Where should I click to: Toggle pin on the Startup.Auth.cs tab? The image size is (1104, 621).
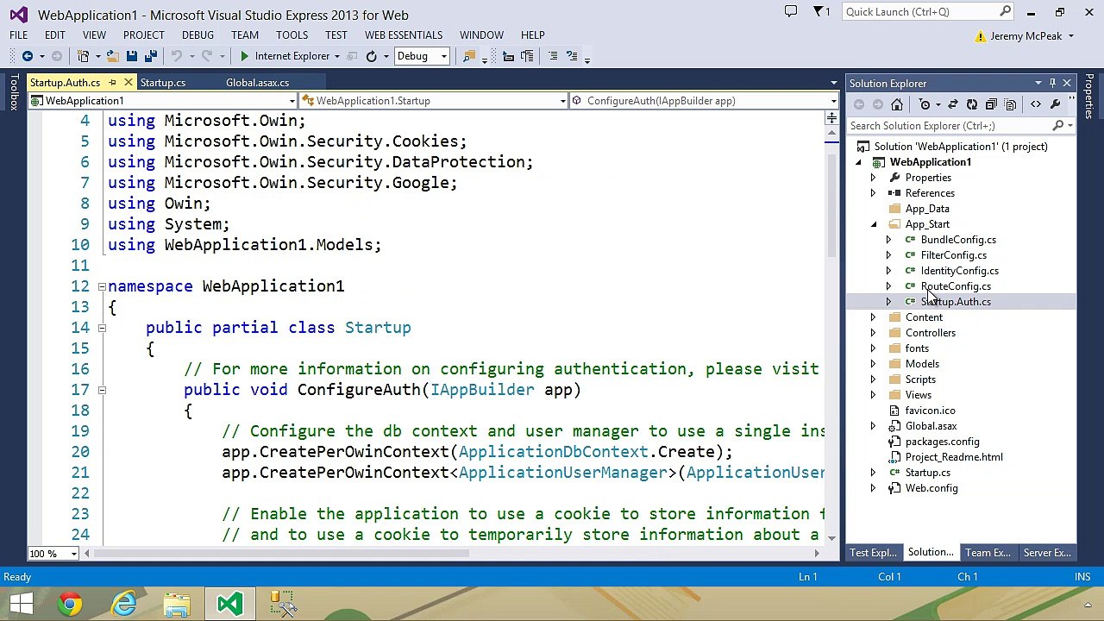pyautogui.click(x=111, y=83)
